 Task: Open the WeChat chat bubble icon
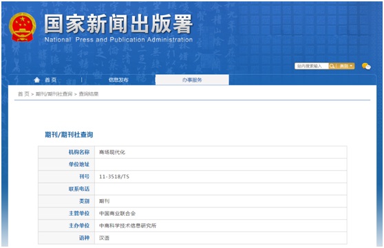click(366, 66)
